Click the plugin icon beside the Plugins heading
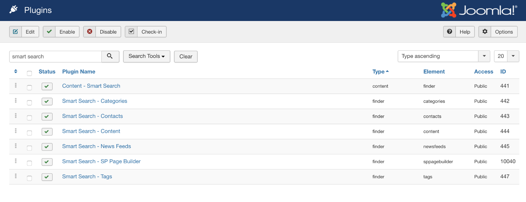Image resolution: width=526 pixels, height=202 pixels. tap(14, 10)
